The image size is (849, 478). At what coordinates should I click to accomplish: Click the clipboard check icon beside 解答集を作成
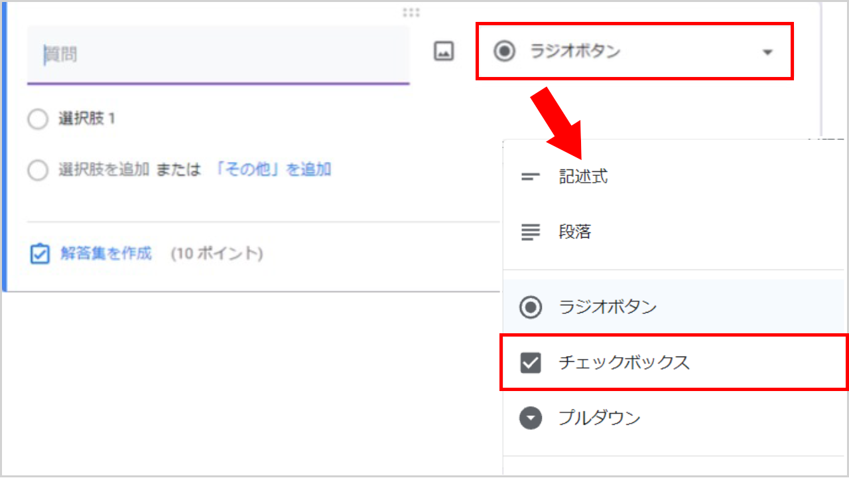click(x=40, y=254)
